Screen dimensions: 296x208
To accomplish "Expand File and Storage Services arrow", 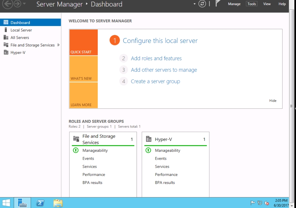I will coord(58,45).
